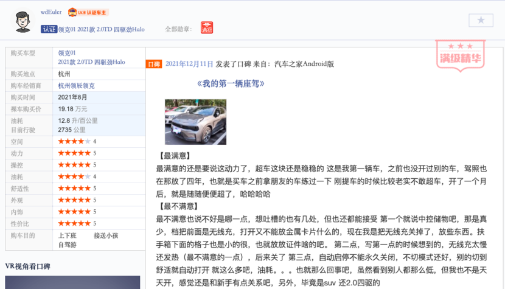
Task: Select fuel value 12.8 升/百公里
Action: point(78,121)
